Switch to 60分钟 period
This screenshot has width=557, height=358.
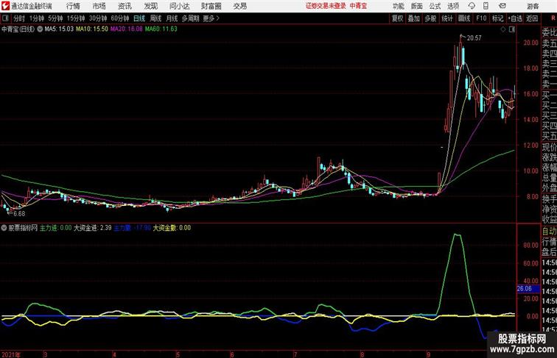click(120, 18)
